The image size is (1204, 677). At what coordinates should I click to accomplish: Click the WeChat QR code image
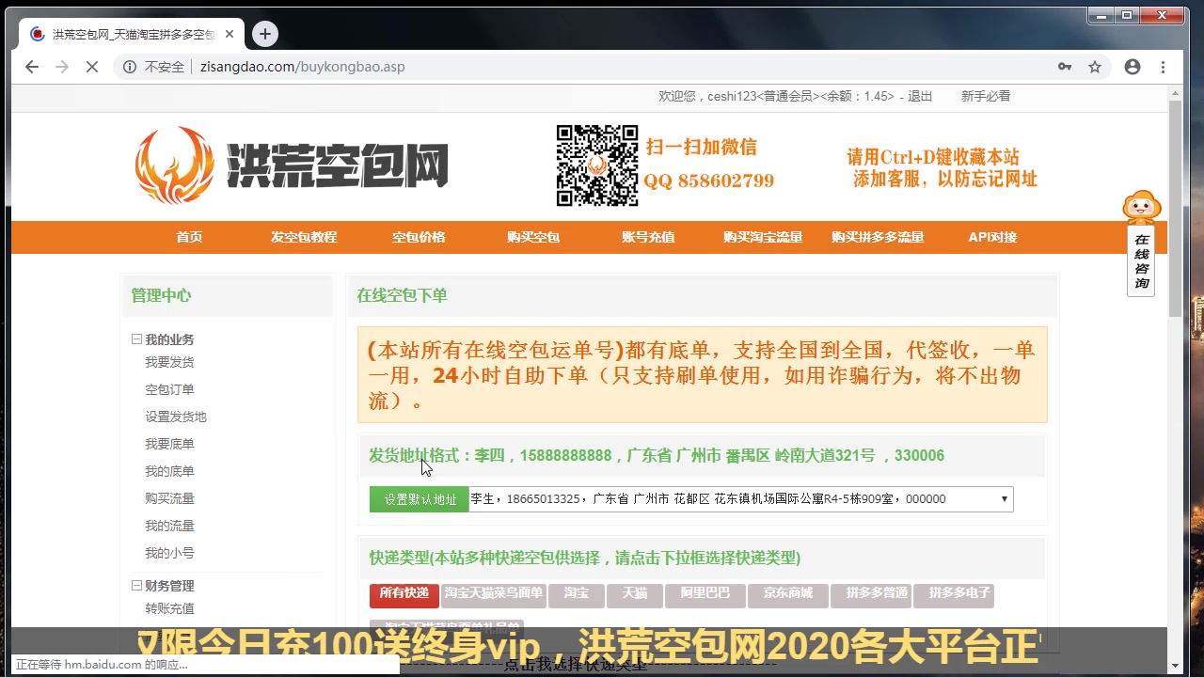[x=597, y=165]
